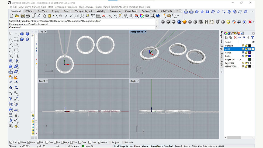Image resolution: width=263 pixels, height=148 pixels.
Task: Click the layer filter funnel icon
Action: (x=252, y=37)
